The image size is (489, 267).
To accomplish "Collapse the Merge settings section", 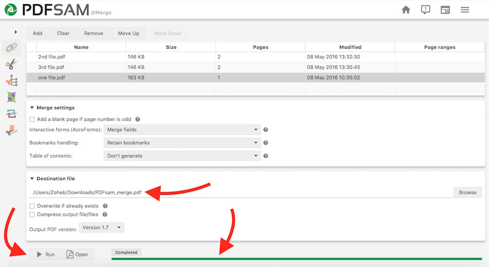I will (x=32, y=108).
